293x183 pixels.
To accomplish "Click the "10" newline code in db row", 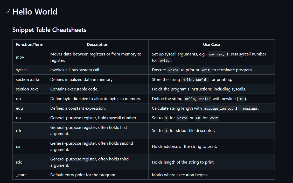I will [241, 99].
